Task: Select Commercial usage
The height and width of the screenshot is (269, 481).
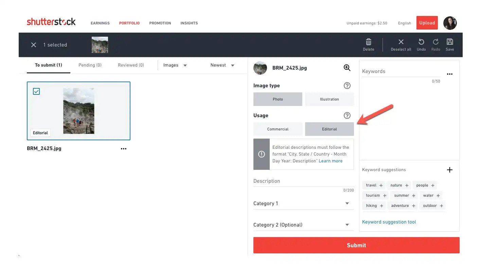Action: (278, 129)
